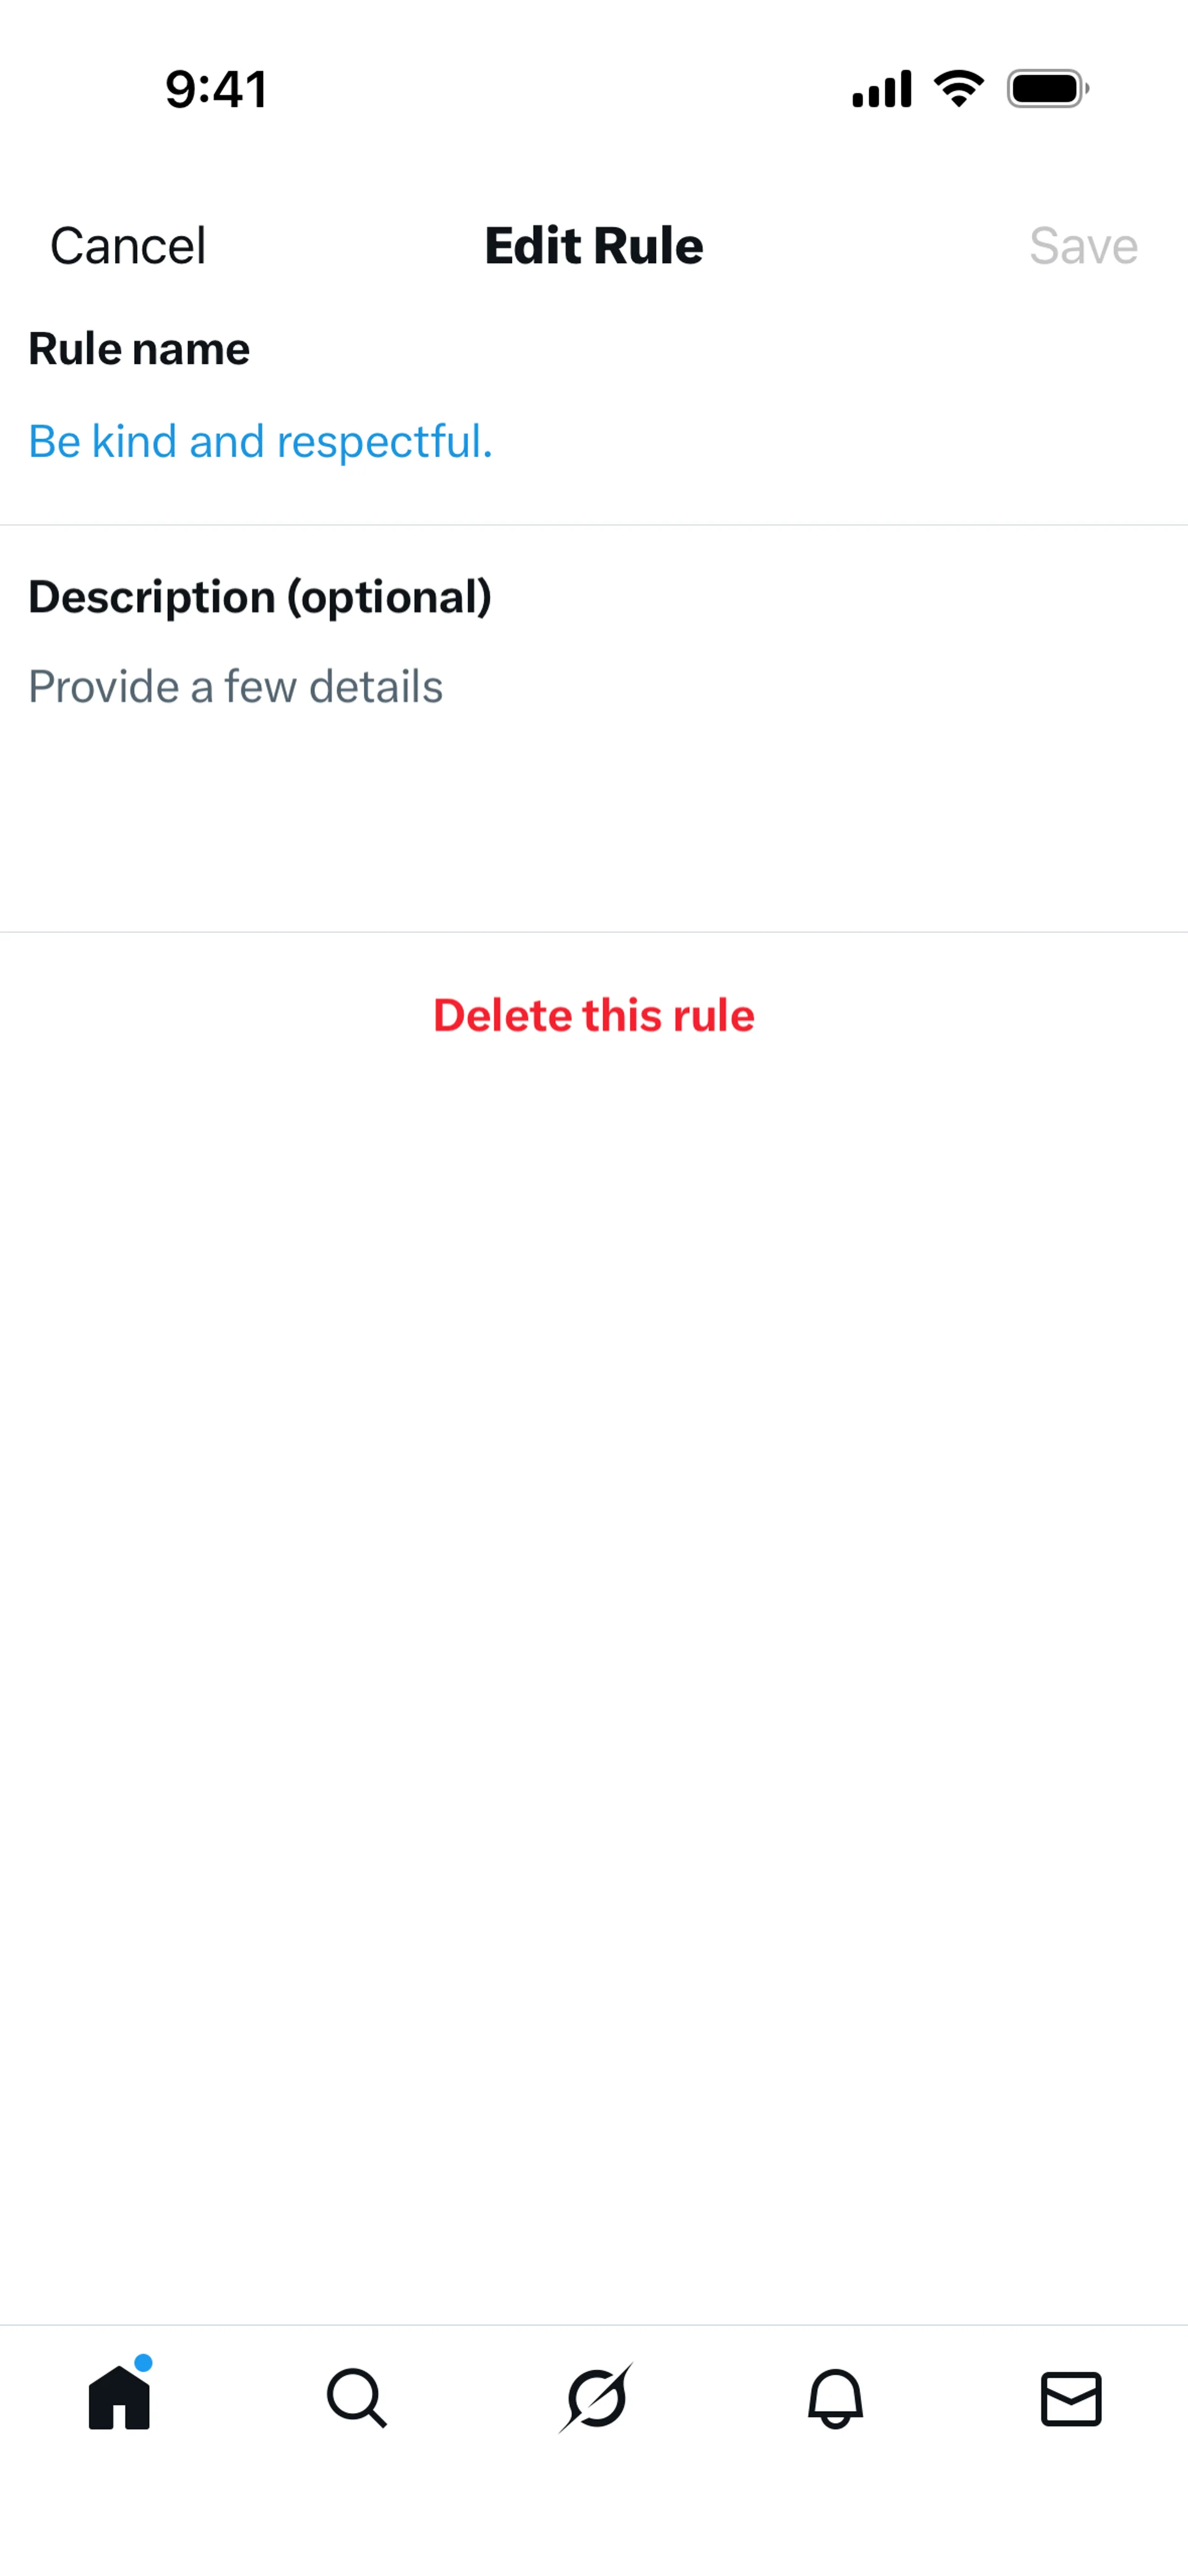Open the Messages envelope tab

(1071, 2398)
